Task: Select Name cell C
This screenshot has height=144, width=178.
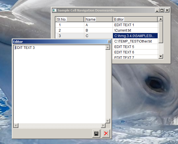Action: click(98, 36)
